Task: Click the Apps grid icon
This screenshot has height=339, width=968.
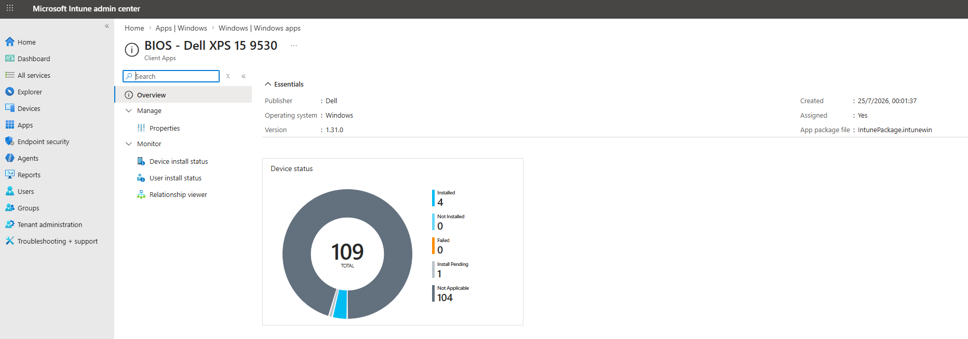Action: pos(10,125)
